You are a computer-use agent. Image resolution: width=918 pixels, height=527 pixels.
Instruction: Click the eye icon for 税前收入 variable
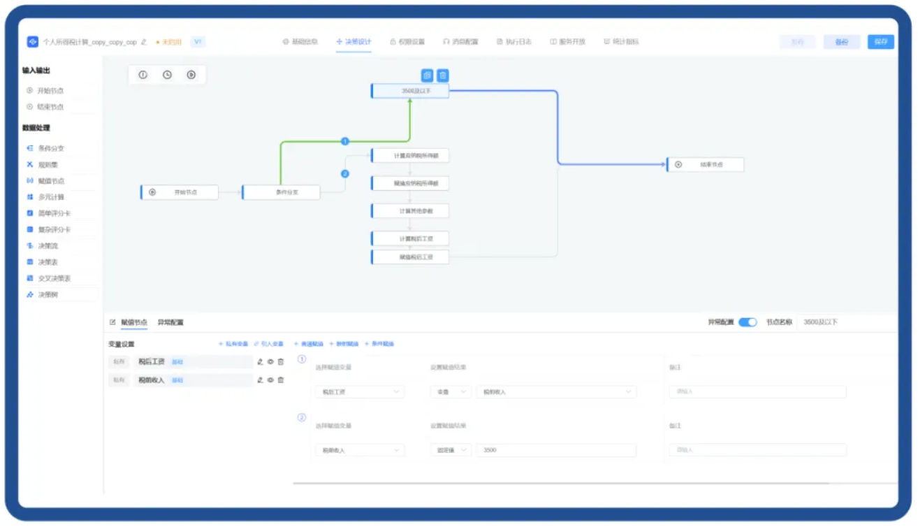pyautogui.click(x=270, y=380)
